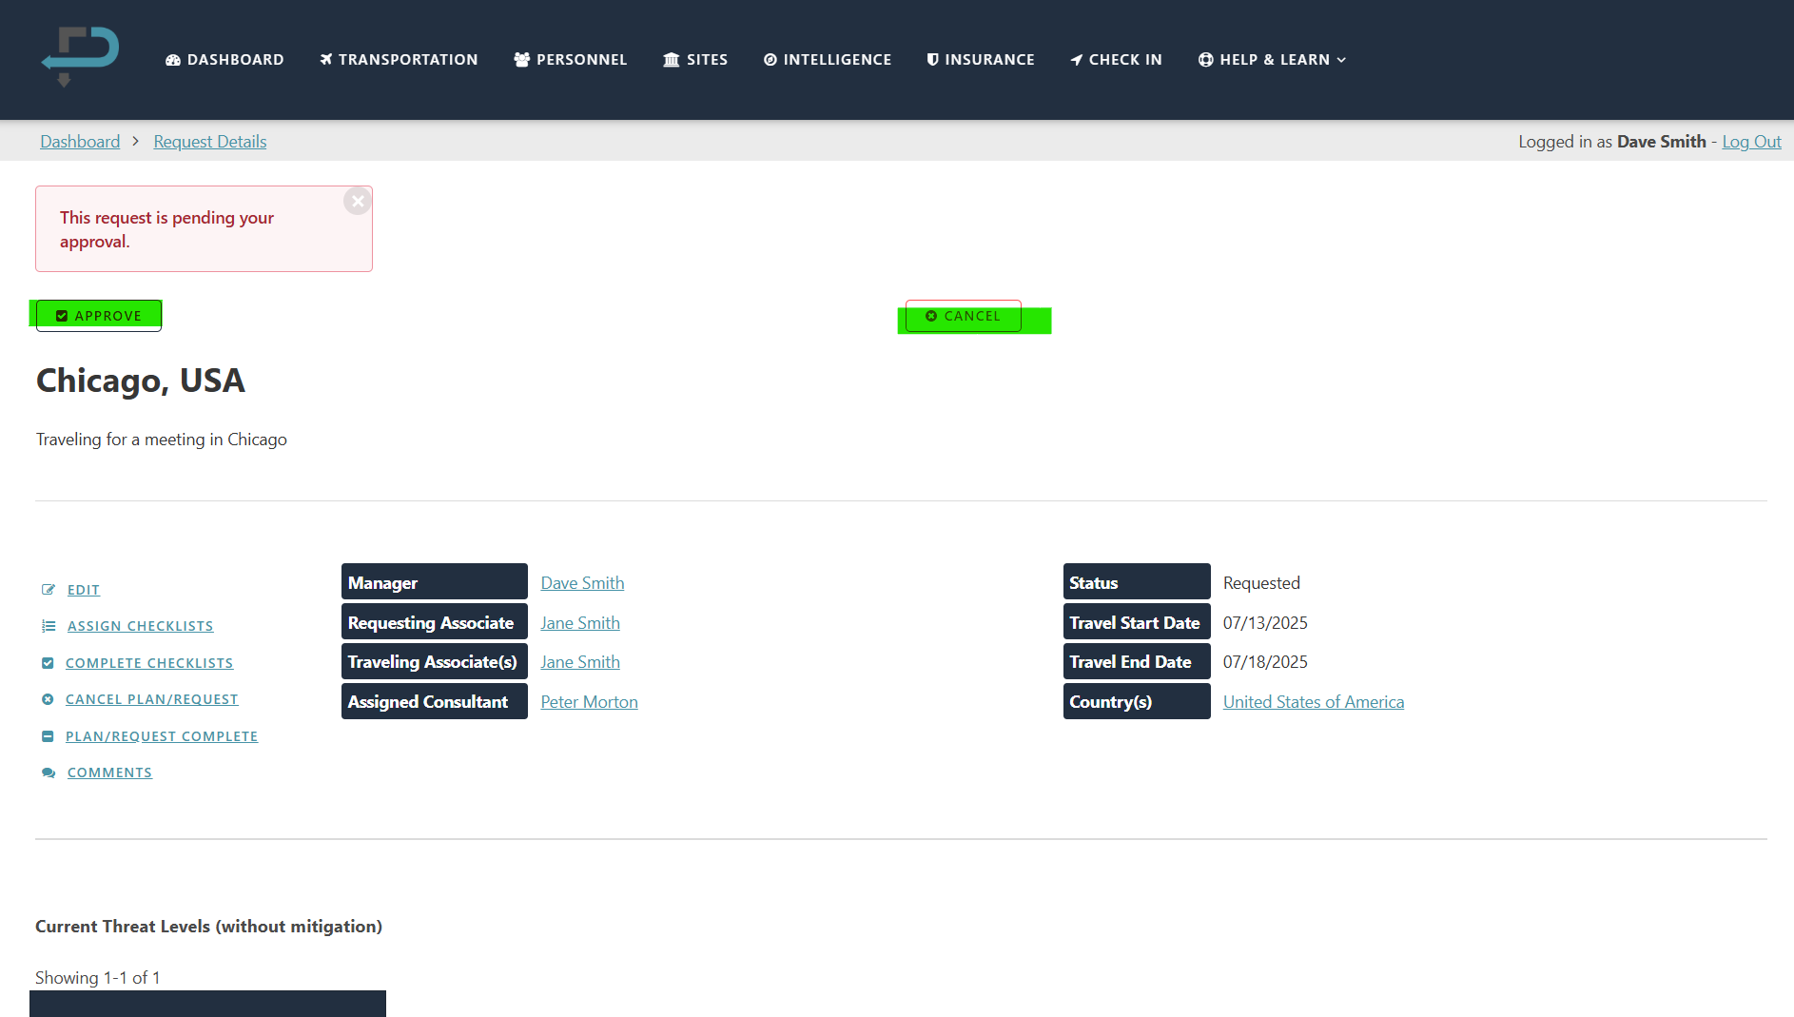Click the Current Threat Levels heading
The height and width of the screenshot is (1017, 1794).
[x=208, y=927]
